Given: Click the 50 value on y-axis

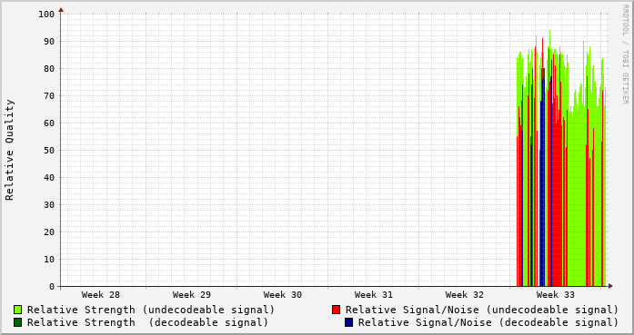Looking at the screenshot, I should pyautogui.click(x=49, y=150).
